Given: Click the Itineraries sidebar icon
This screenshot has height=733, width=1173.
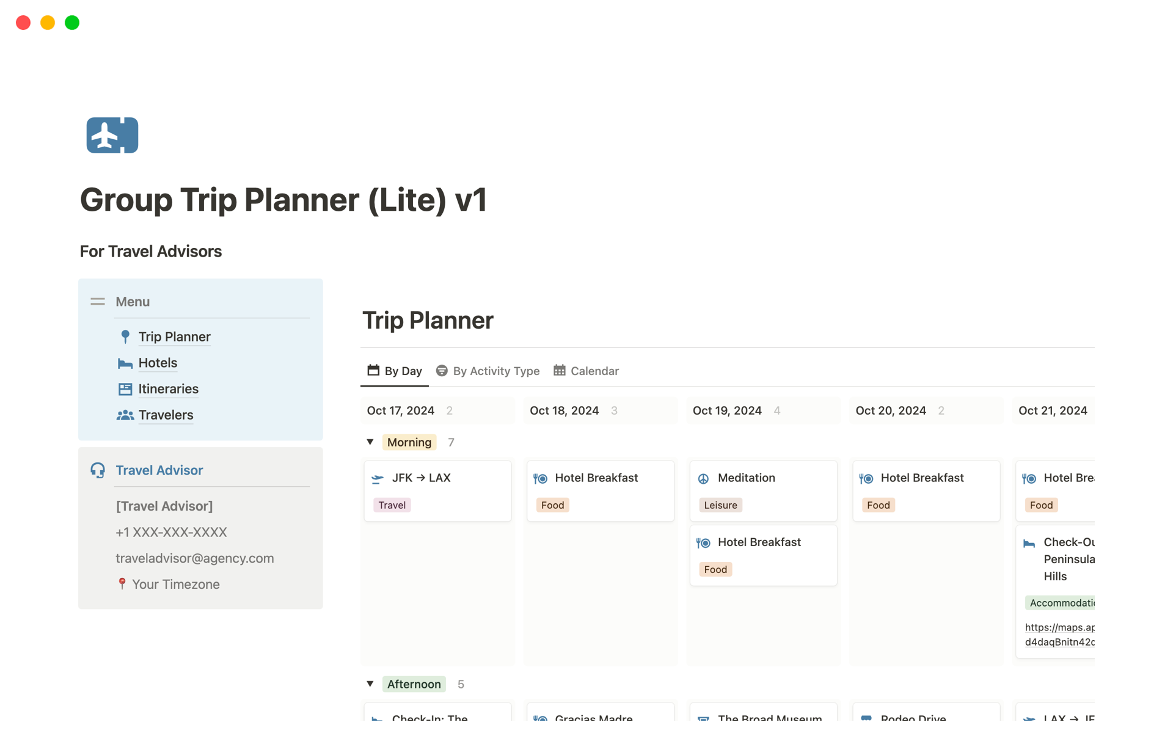Looking at the screenshot, I should [x=125, y=388].
